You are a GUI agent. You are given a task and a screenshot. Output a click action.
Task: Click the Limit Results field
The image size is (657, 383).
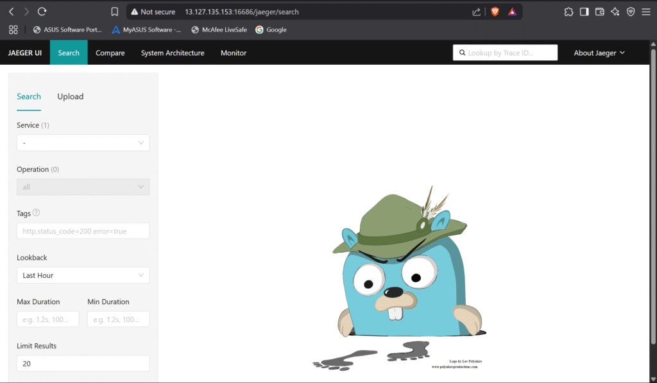coord(83,363)
